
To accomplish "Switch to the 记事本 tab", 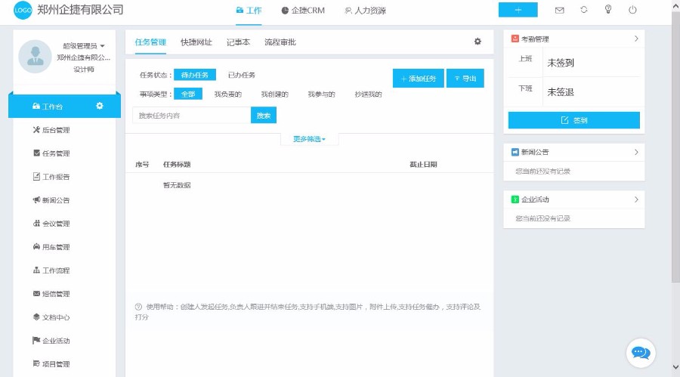I will (x=238, y=42).
